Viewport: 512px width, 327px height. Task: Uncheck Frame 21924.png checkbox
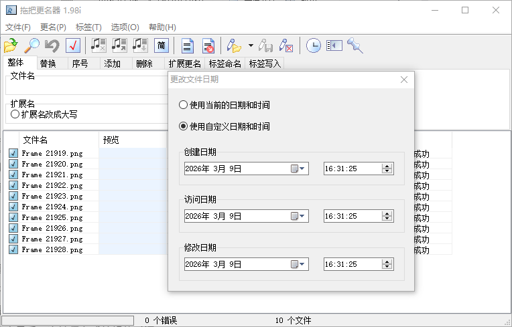[13, 207]
